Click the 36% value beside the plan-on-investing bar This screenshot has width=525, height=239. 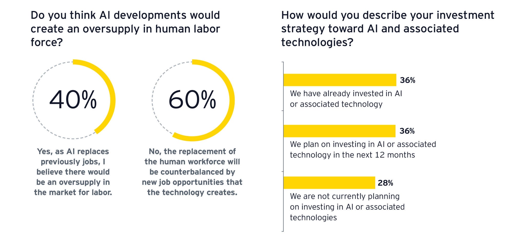tap(407, 131)
